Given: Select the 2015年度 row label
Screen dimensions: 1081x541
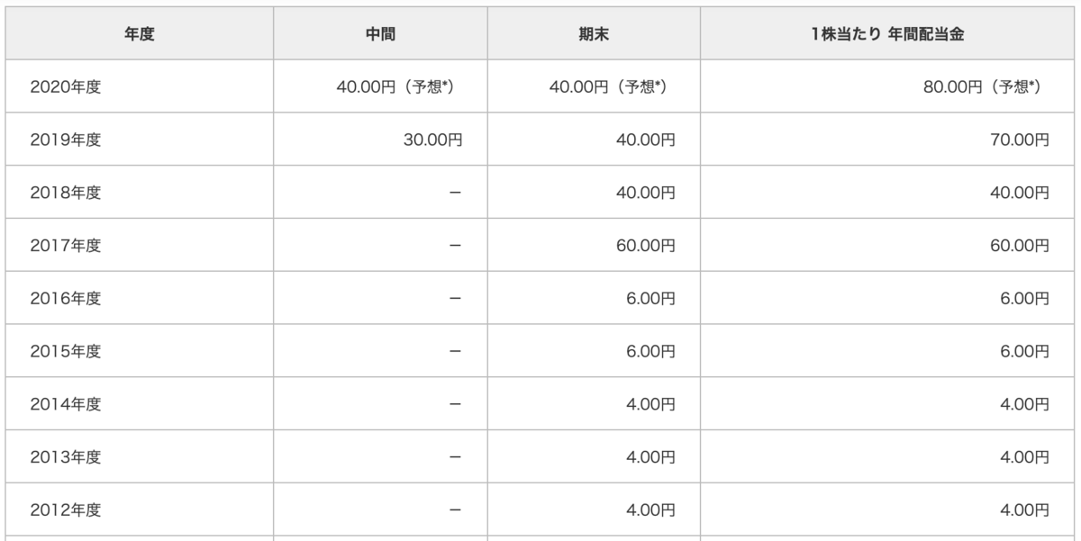Looking at the screenshot, I should point(65,351).
